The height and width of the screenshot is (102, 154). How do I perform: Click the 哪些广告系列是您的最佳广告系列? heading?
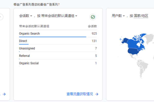tap(36, 5)
